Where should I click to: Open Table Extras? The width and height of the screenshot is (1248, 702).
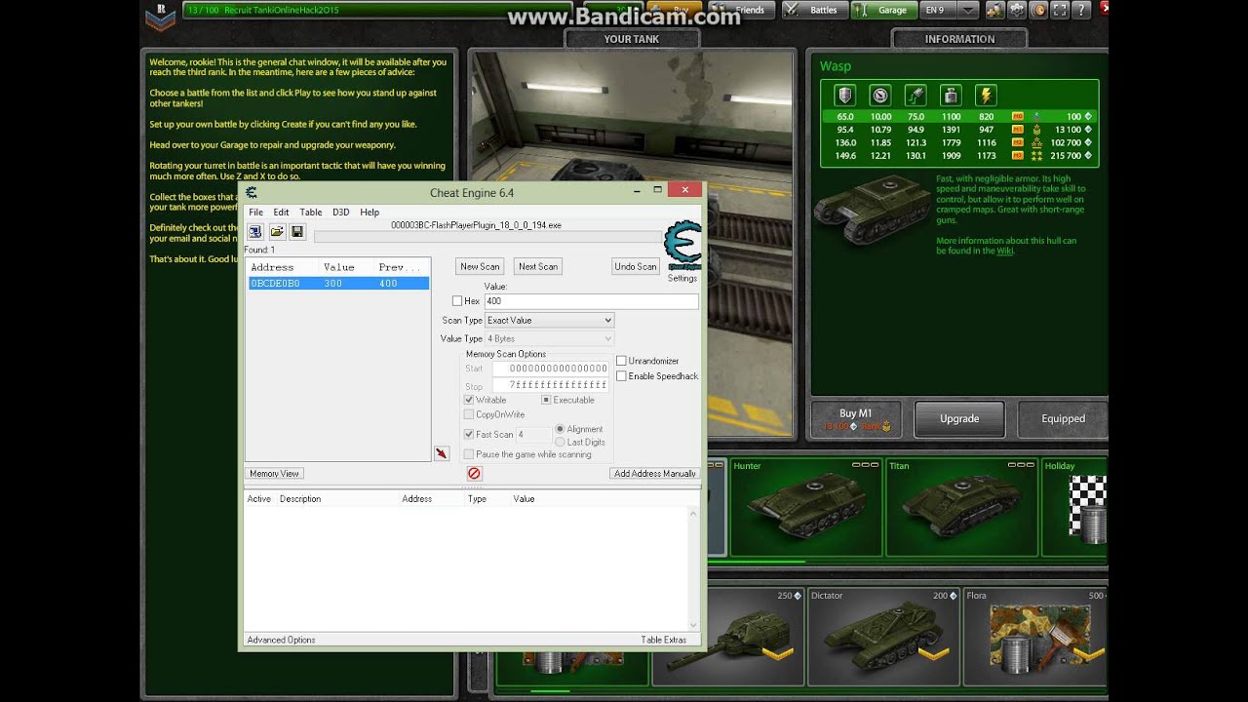[x=664, y=640]
